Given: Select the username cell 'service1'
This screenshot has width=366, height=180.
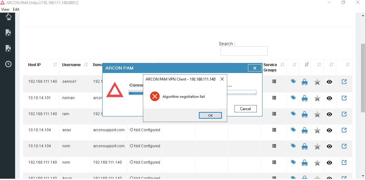Looking at the screenshot, I should click(x=70, y=82).
